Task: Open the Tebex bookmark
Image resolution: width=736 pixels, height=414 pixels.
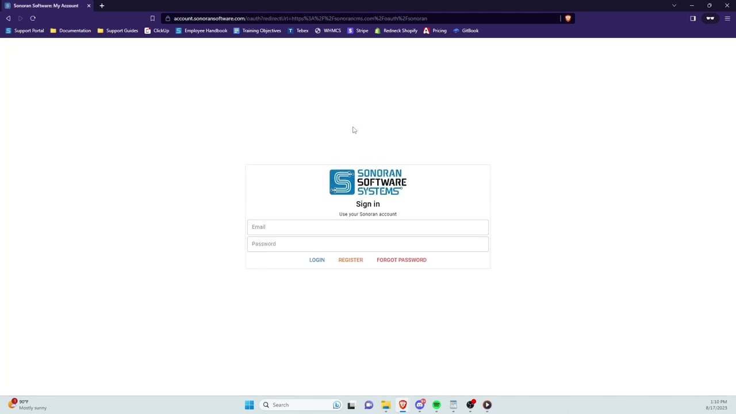Action: tap(298, 30)
